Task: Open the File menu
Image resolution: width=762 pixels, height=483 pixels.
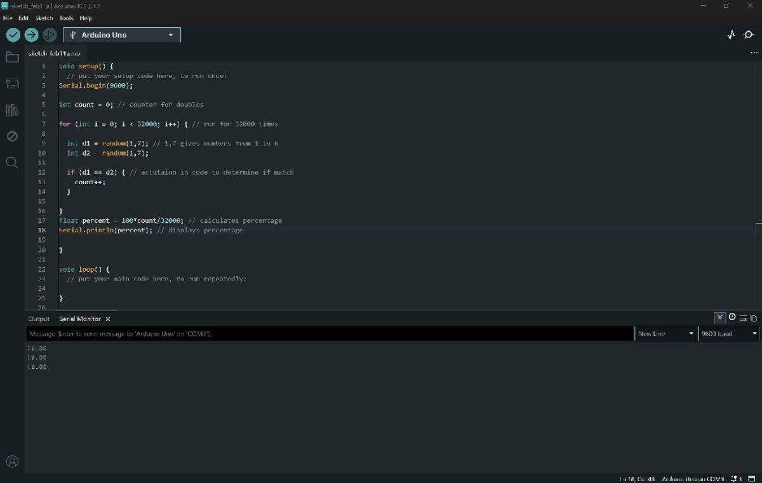Action: pyautogui.click(x=8, y=18)
